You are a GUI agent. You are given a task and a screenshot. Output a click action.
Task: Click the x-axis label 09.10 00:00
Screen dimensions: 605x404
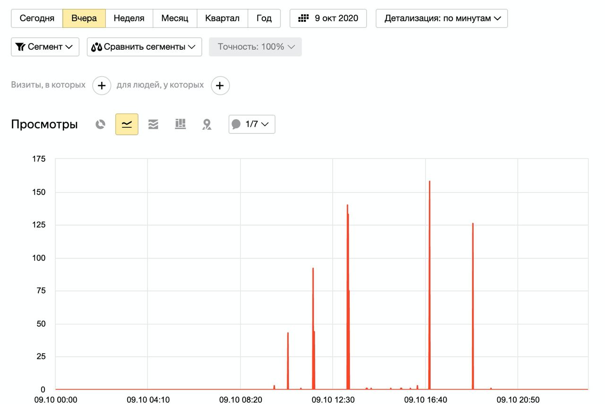pyautogui.click(x=56, y=400)
